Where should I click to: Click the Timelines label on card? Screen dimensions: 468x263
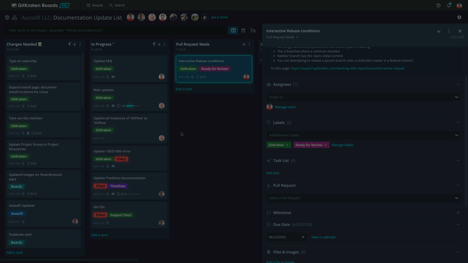tap(117, 186)
